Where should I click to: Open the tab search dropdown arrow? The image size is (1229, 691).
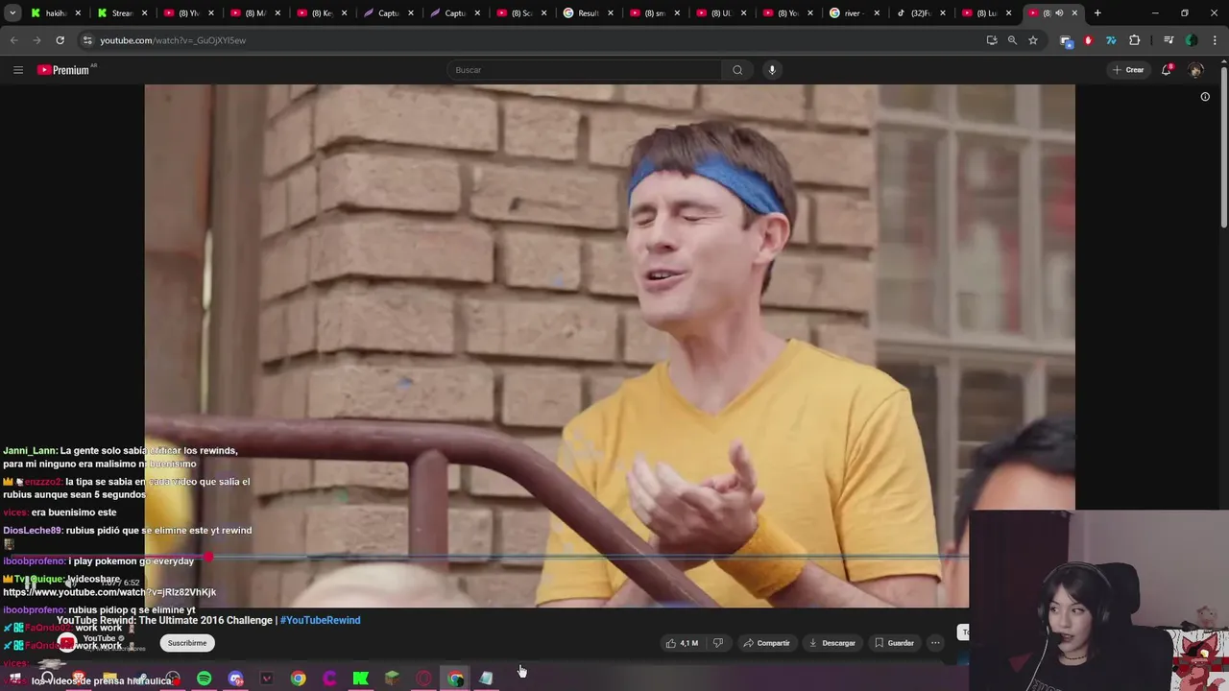(12, 13)
